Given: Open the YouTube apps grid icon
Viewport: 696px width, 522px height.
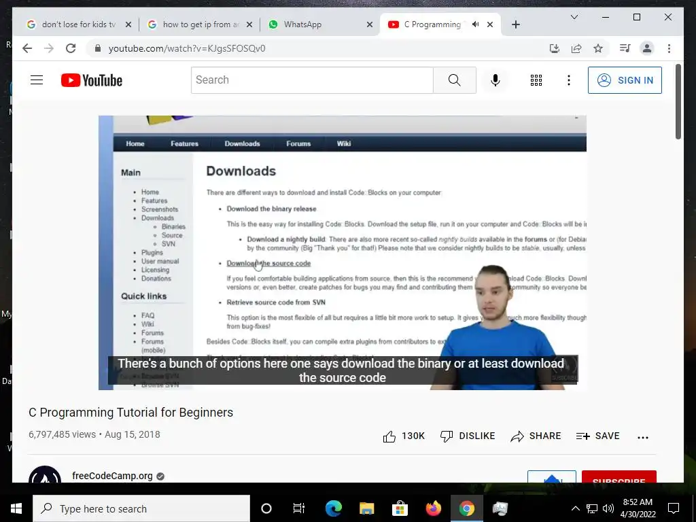Looking at the screenshot, I should [x=536, y=80].
